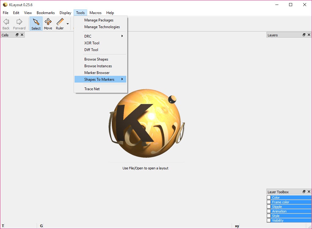
Task: Expand the DRC submenu
Action: [100, 36]
